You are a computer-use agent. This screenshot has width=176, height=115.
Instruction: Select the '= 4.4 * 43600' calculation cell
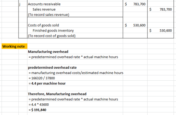coord(39,105)
